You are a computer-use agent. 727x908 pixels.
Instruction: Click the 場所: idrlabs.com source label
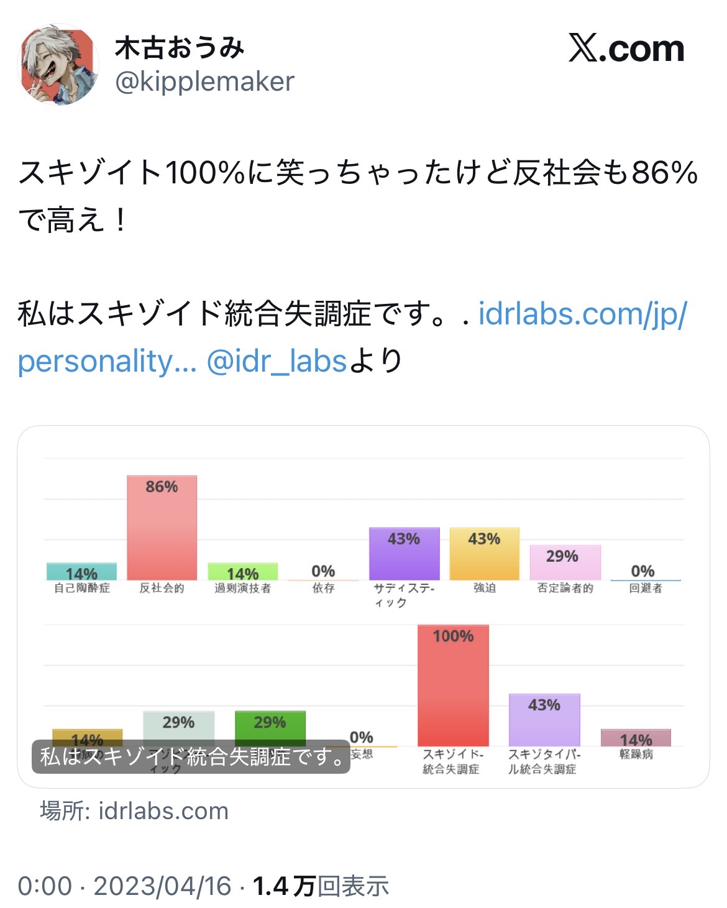(134, 811)
